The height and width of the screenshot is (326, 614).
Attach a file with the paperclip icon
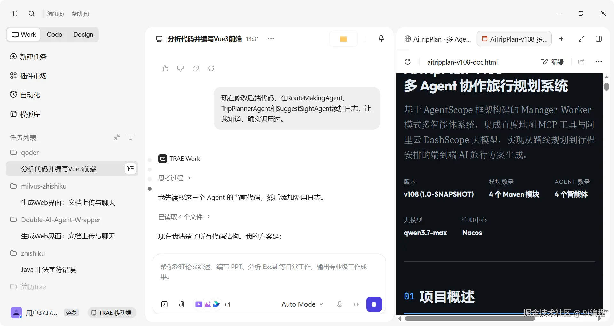[x=182, y=304]
